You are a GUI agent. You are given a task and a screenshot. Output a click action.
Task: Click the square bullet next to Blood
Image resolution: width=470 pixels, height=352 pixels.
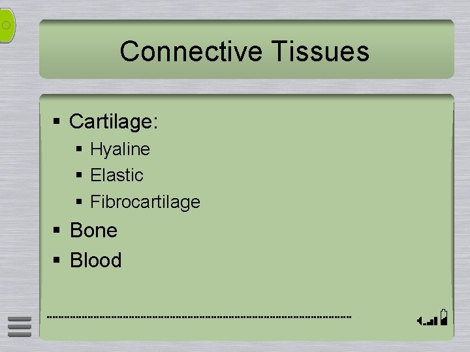(56, 259)
